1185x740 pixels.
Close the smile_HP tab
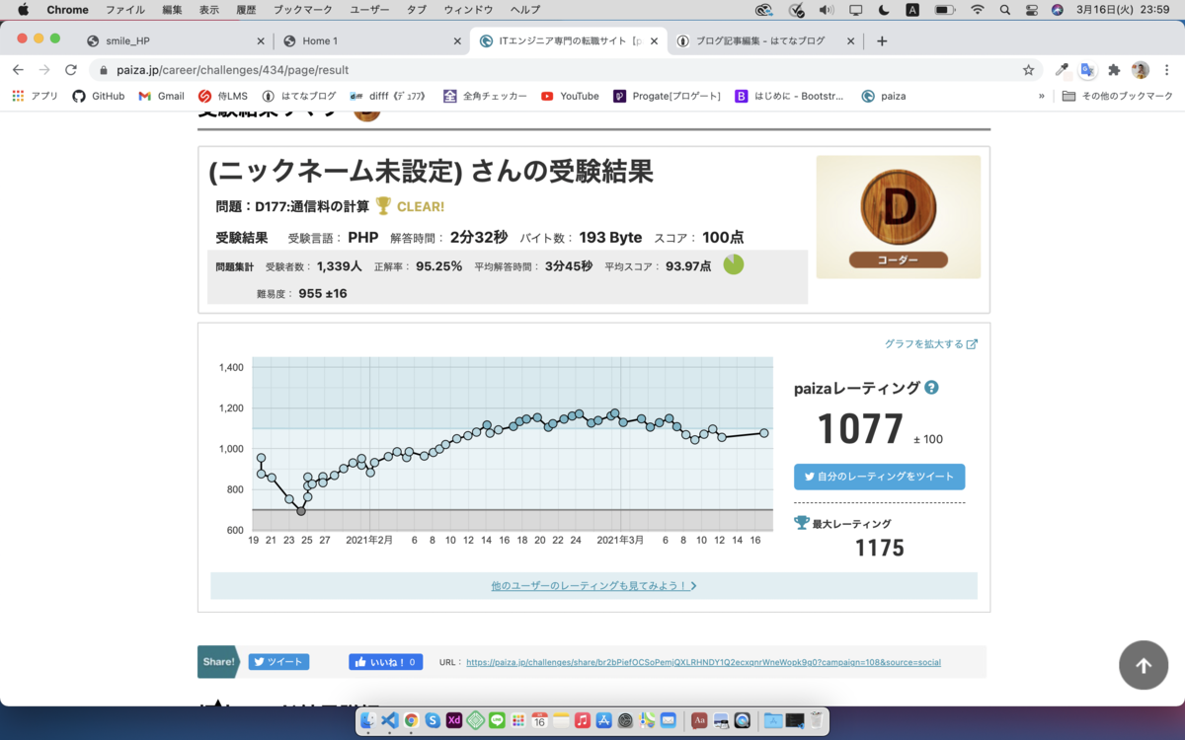pos(261,41)
